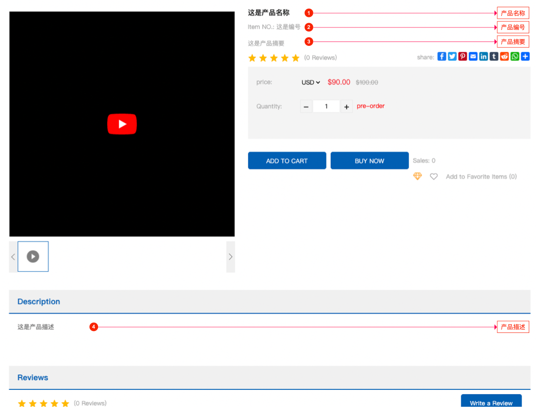This screenshot has height=414, width=536.
Task: Click ADD TO CART button
Action: [x=287, y=161]
